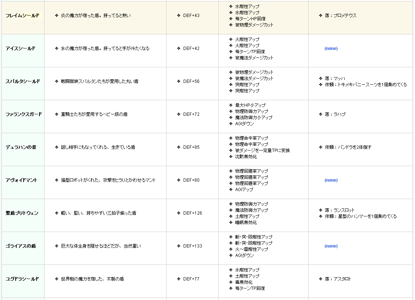Click the bullet icon before 落：アスタロト
Screen dimensions: 415x300
pyautogui.click(x=320, y=279)
